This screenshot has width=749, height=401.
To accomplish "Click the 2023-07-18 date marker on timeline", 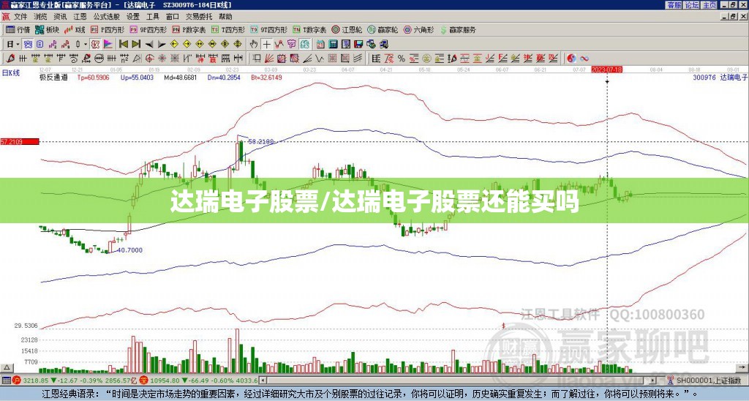I will tap(606, 70).
